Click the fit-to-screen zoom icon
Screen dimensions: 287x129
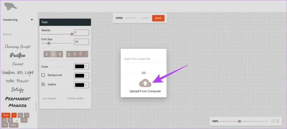pos(273,121)
